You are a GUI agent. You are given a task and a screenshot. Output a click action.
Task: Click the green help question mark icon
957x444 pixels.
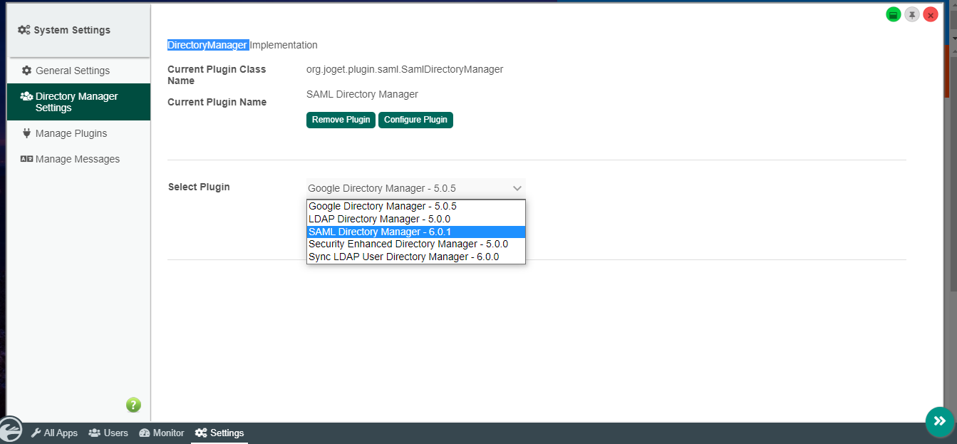[133, 405]
